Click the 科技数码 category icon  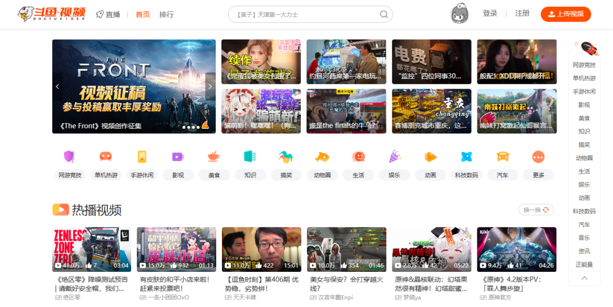click(x=467, y=157)
